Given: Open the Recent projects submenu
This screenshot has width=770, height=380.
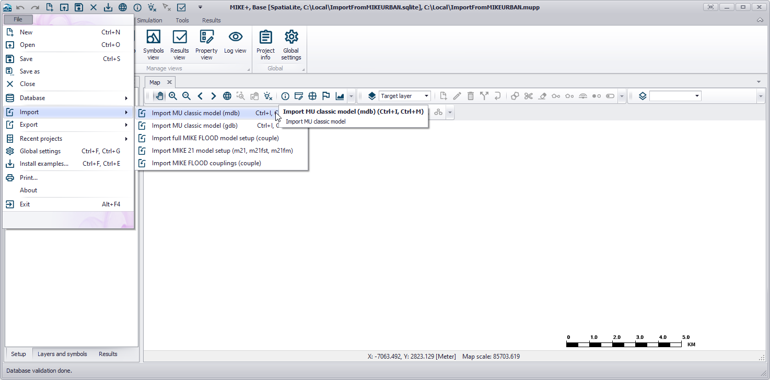Looking at the screenshot, I should pyautogui.click(x=68, y=139).
